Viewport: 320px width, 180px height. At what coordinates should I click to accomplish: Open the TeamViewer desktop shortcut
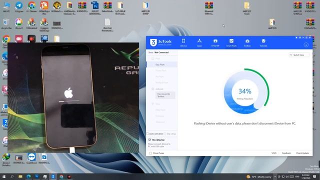tap(31, 158)
